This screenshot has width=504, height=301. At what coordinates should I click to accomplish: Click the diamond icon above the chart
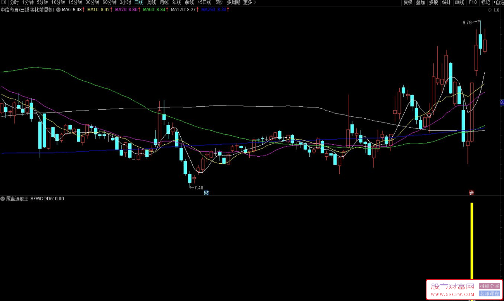[x=489, y=10]
